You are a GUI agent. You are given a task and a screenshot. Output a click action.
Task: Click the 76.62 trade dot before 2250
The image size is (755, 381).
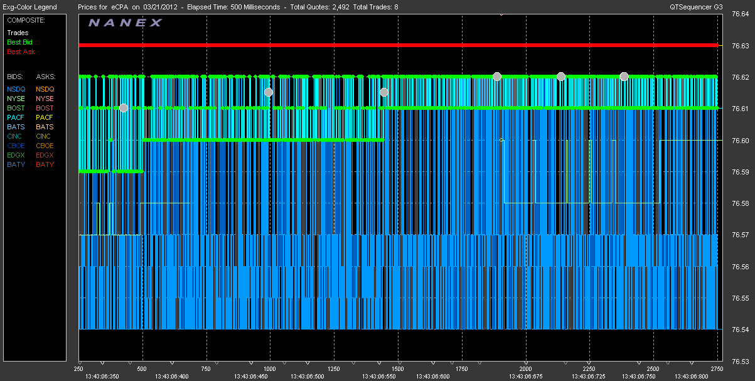pos(561,77)
